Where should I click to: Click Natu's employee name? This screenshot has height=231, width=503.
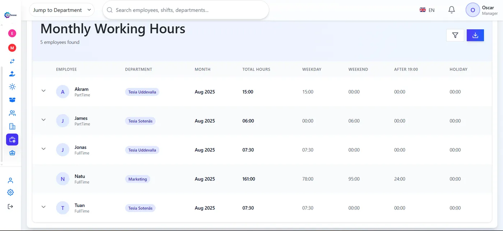tap(80, 176)
